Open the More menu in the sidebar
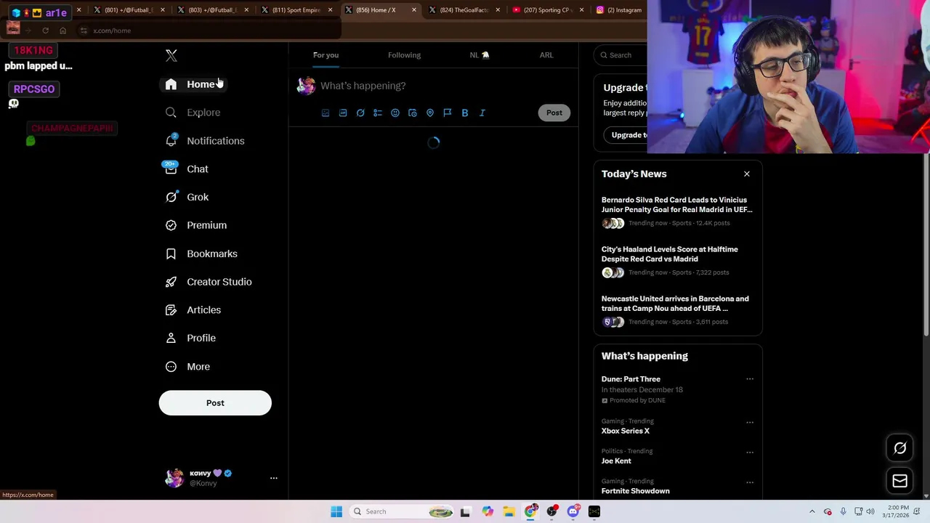This screenshot has height=523, width=930. coord(187,367)
